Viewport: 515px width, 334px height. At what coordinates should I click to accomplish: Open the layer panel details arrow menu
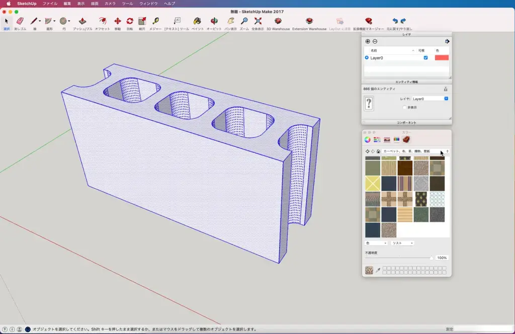coord(447,41)
